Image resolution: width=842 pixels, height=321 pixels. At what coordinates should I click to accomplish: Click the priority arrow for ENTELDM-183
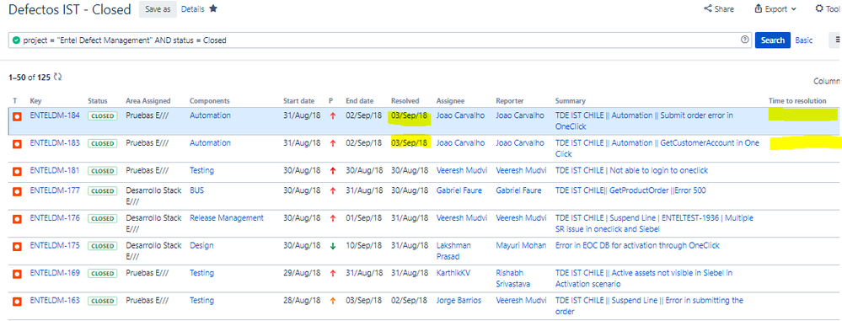332,143
